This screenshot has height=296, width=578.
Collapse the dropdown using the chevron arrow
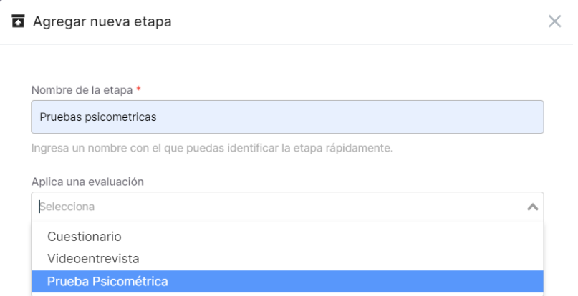click(532, 207)
